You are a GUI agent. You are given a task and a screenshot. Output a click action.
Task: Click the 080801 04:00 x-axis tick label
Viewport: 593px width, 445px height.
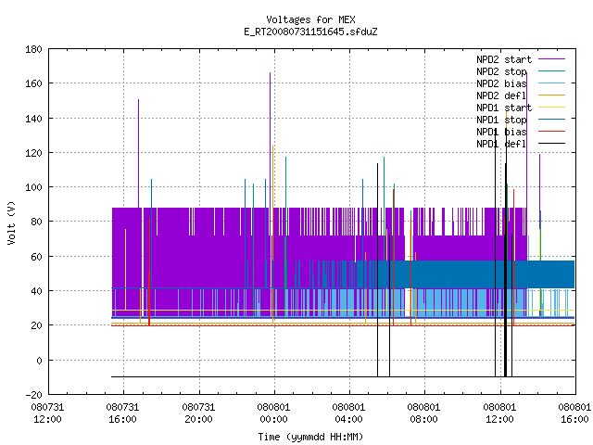348,413
